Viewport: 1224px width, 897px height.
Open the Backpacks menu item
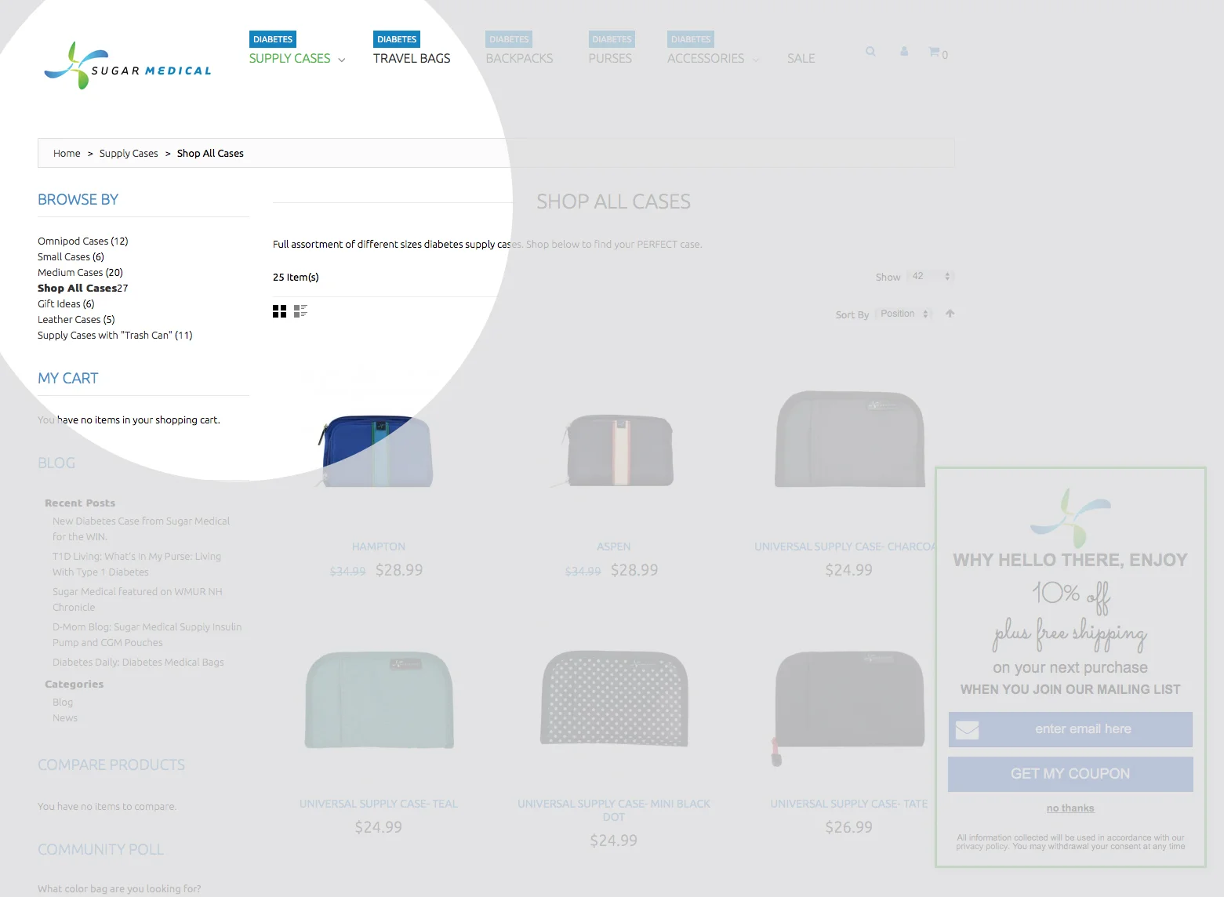[x=519, y=59]
